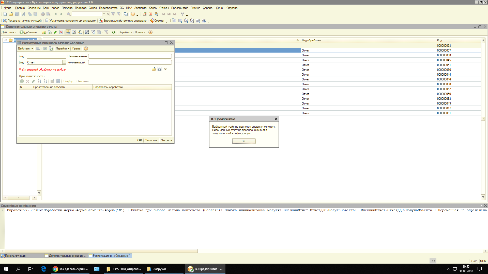This screenshot has height=274, width=488.
Task: Open the Перейти dropdown in list toolbar
Action: pos(125,32)
